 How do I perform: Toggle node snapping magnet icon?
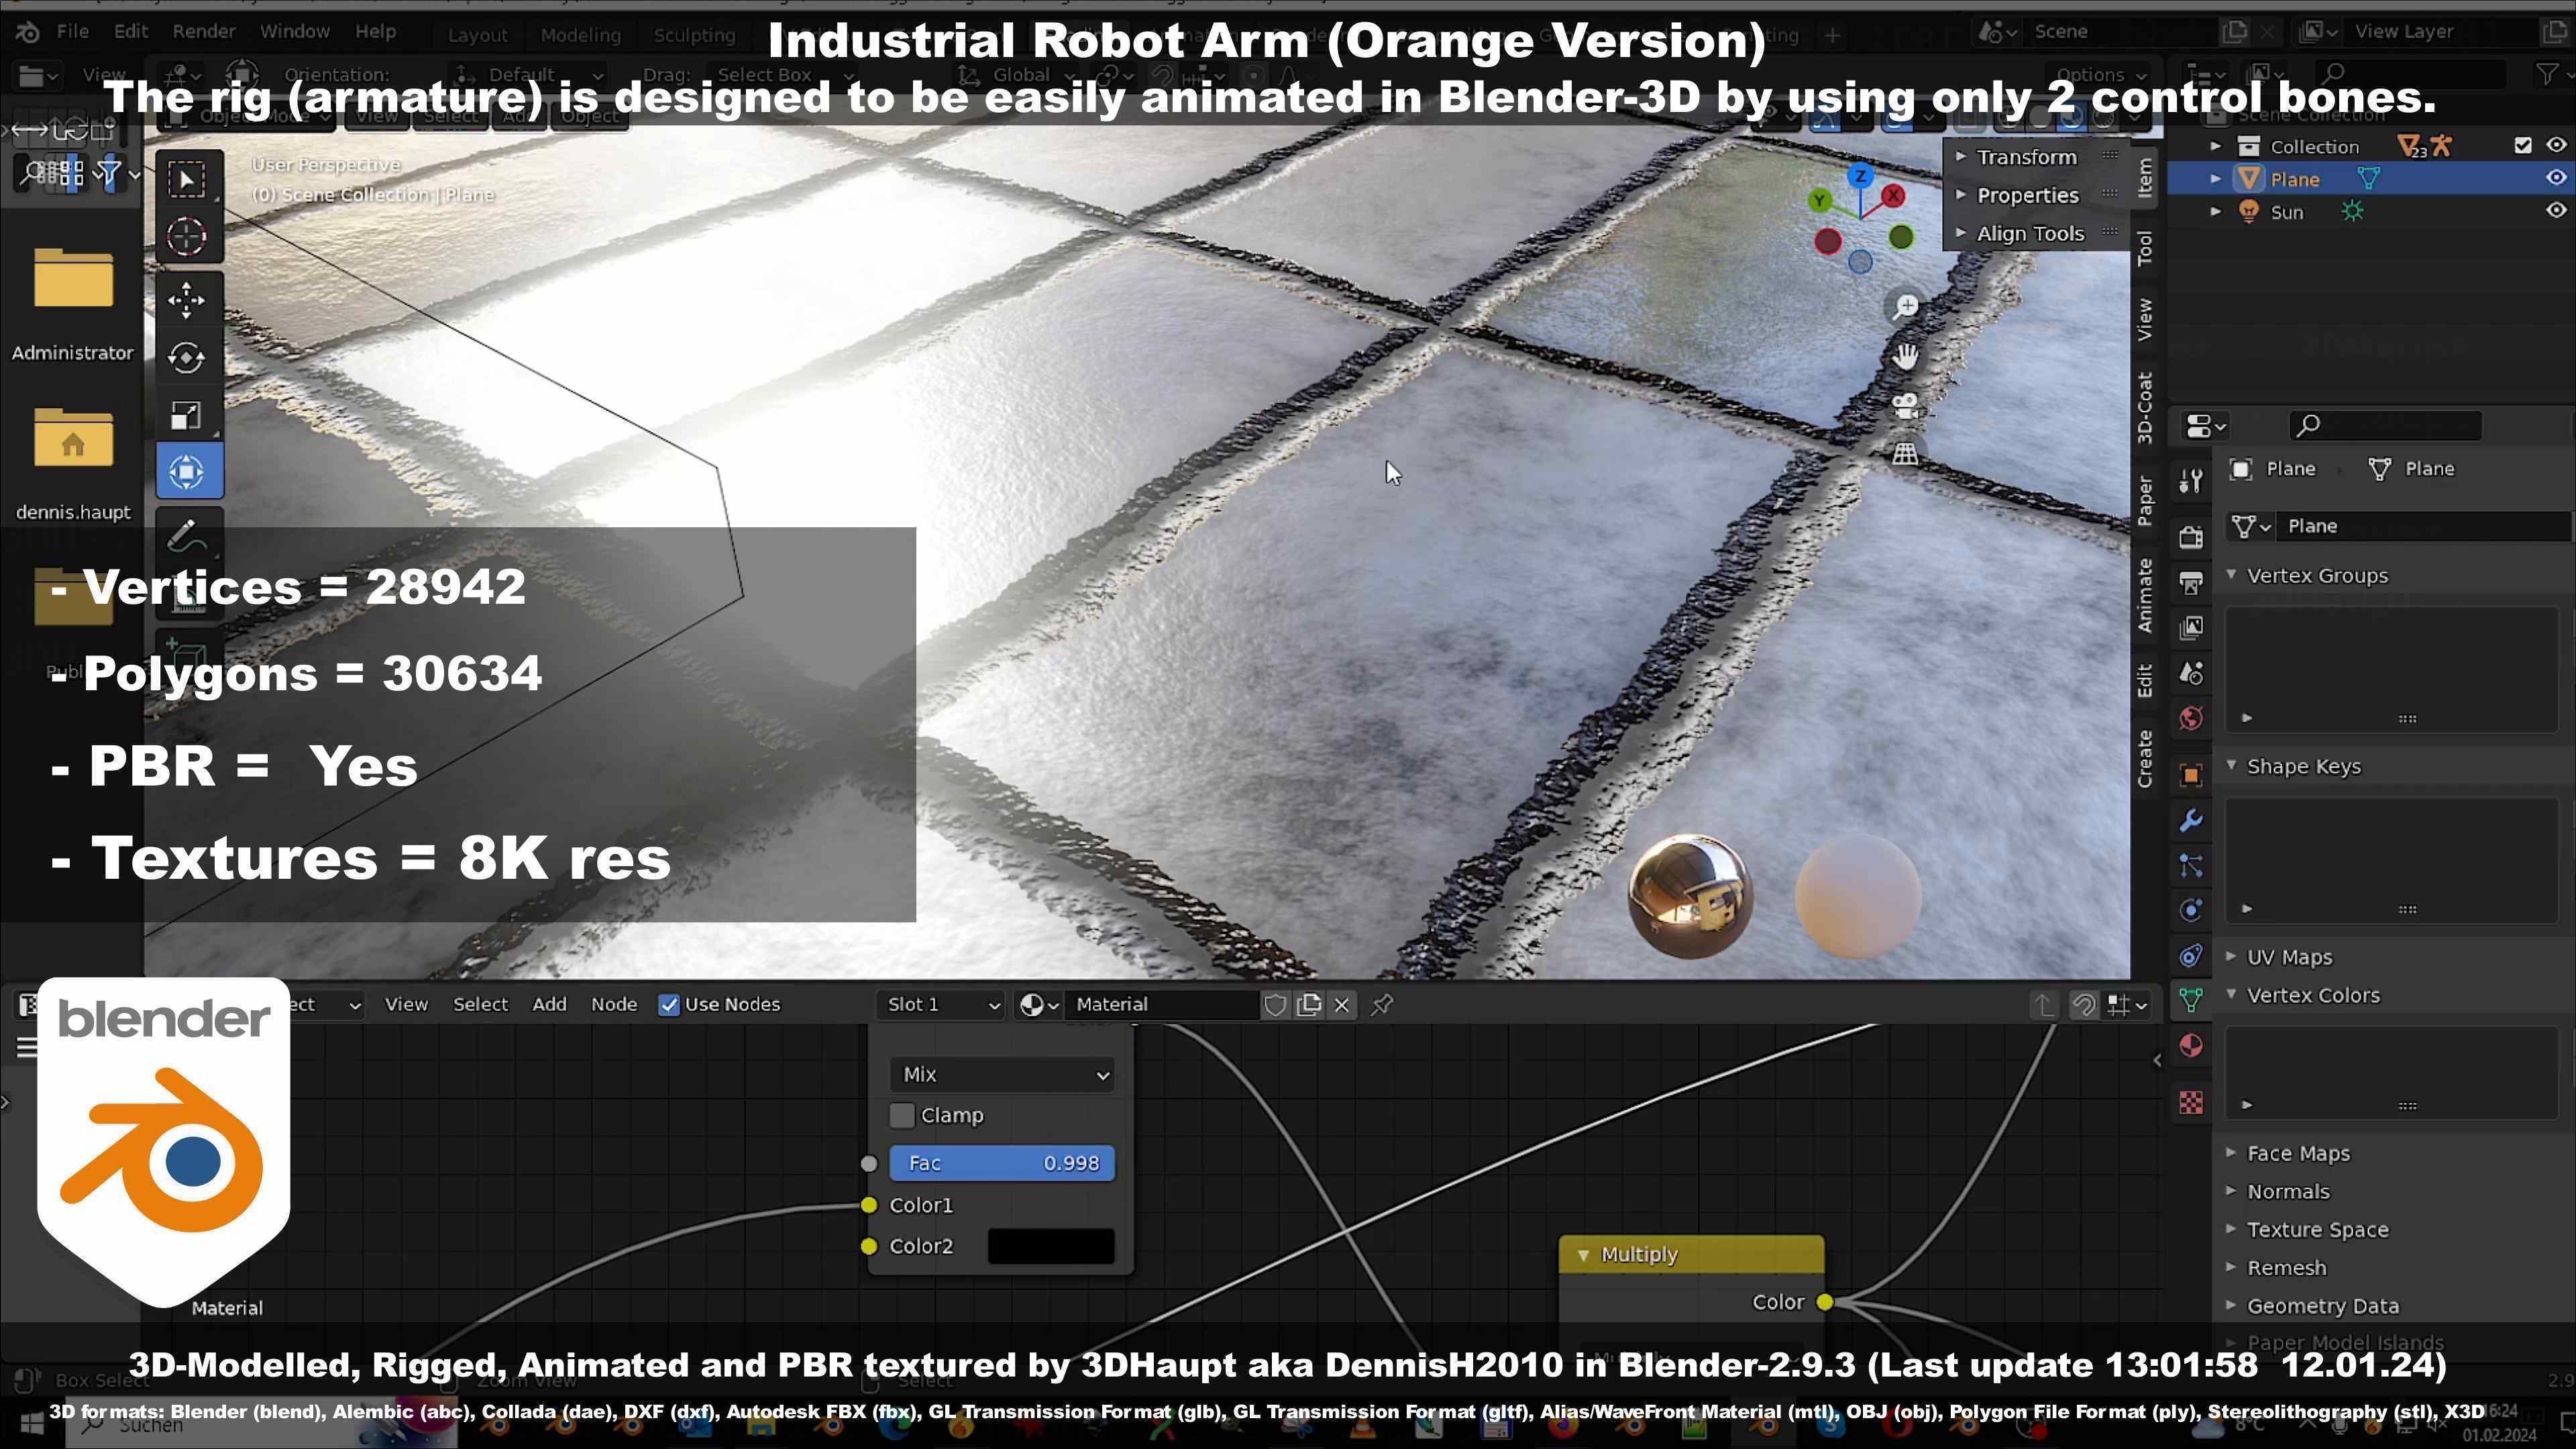(2084, 1005)
